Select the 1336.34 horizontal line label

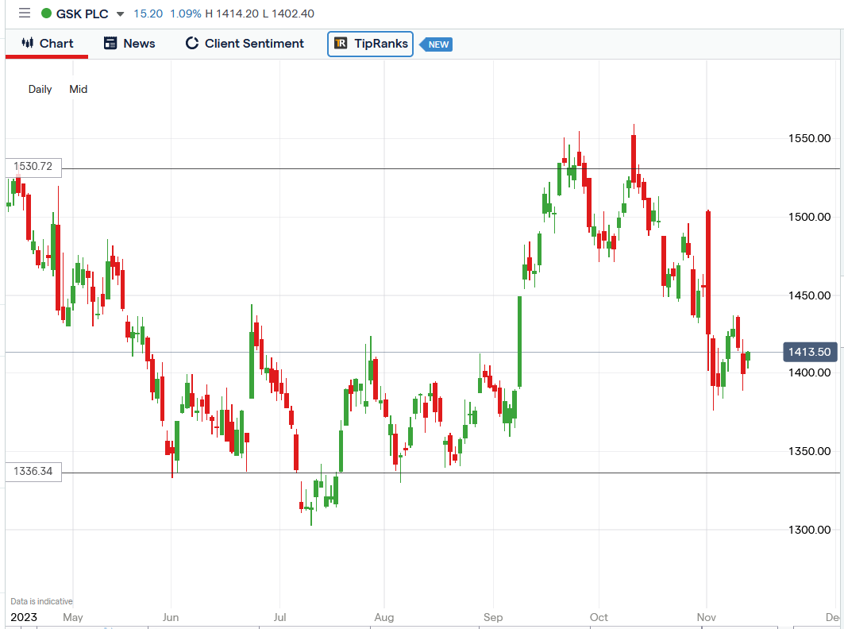pos(33,472)
